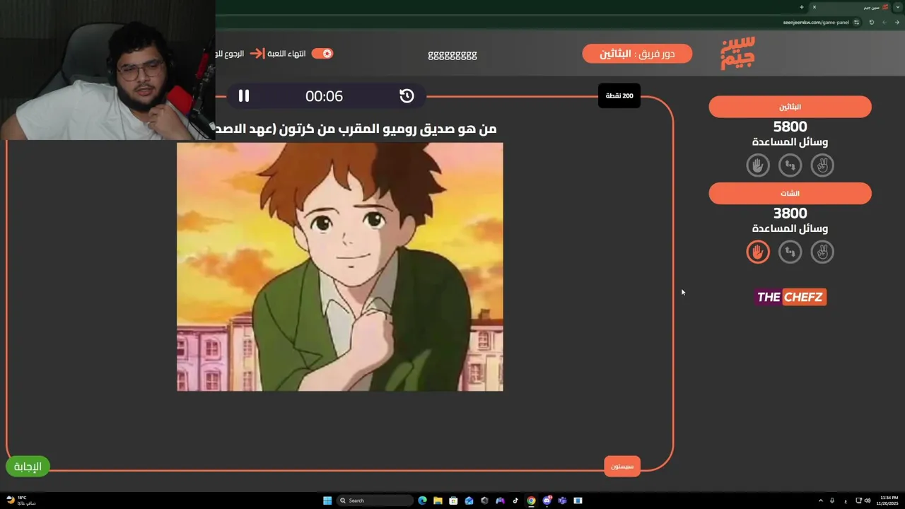Go forward in browser history

click(884, 22)
